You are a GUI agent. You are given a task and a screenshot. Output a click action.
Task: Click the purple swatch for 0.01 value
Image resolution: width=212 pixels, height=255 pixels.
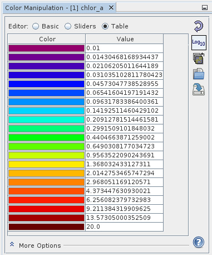(47, 48)
